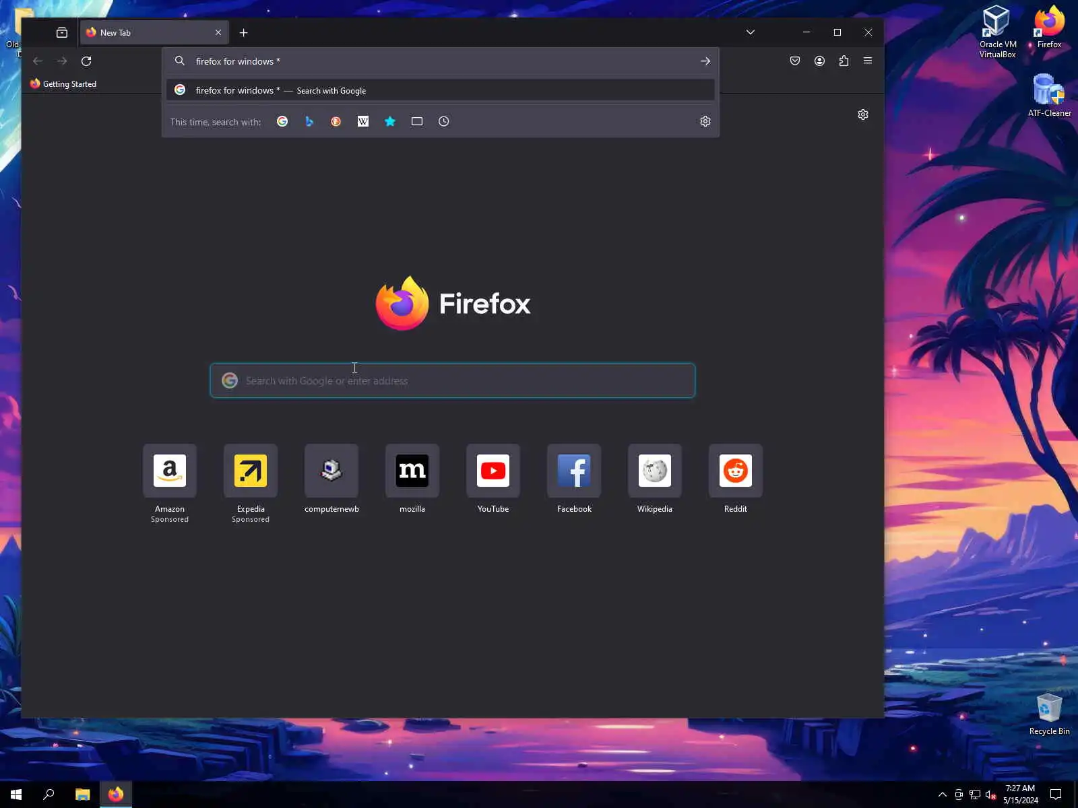Click the address bar text field
The width and height of the screenshot is (1078, 808).
click(x=441, y=61)
